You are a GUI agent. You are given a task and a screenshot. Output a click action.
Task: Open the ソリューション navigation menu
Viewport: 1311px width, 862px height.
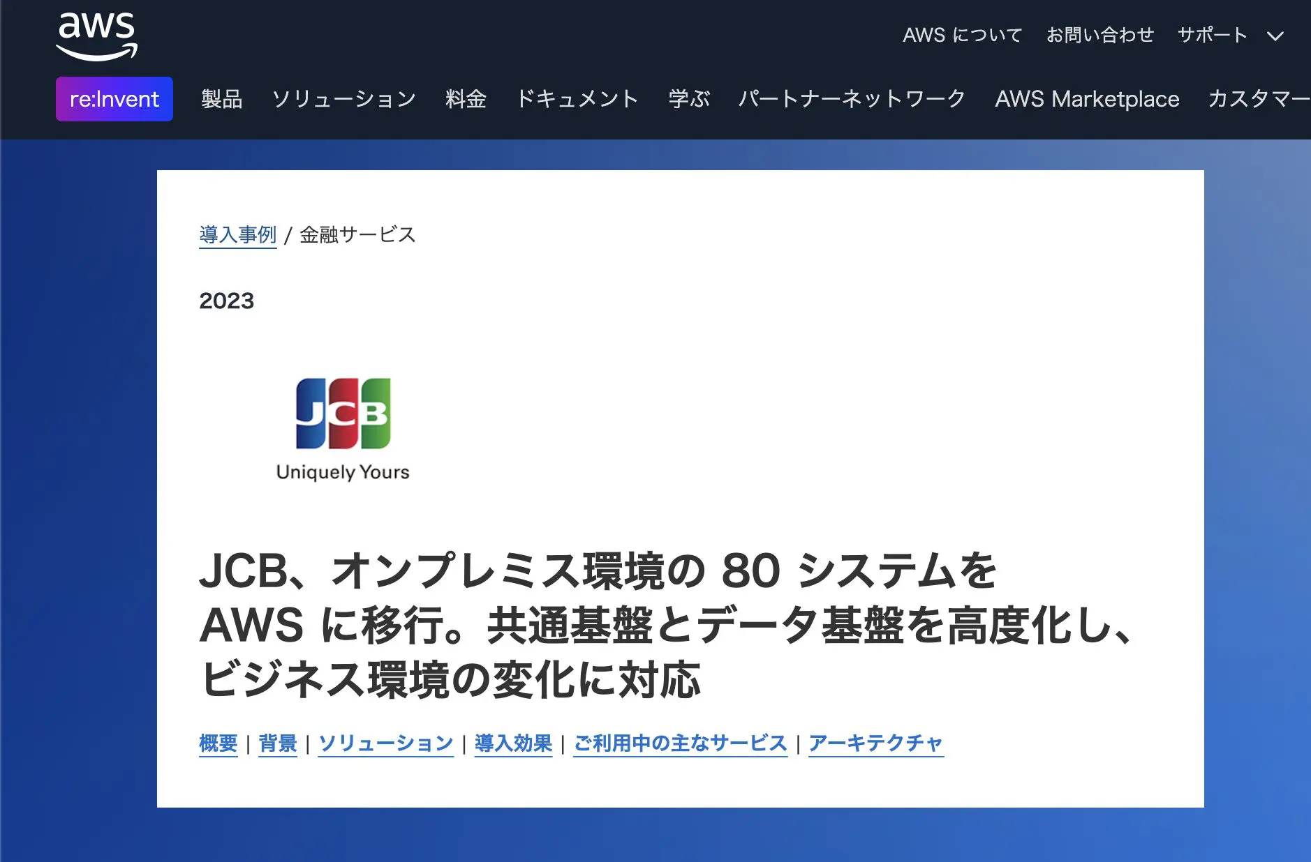343,99
